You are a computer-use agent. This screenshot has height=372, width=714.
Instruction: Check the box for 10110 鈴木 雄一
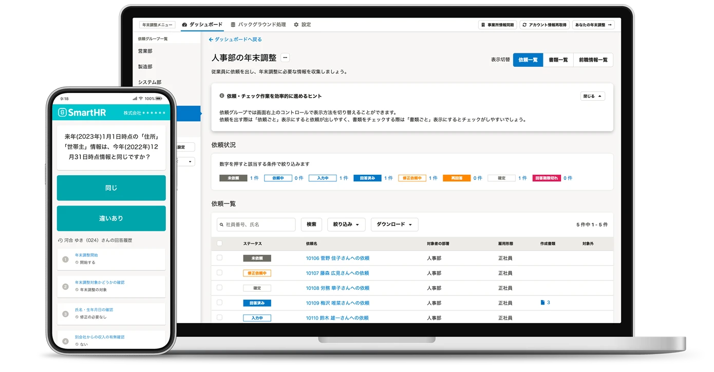tap(219, 318)
